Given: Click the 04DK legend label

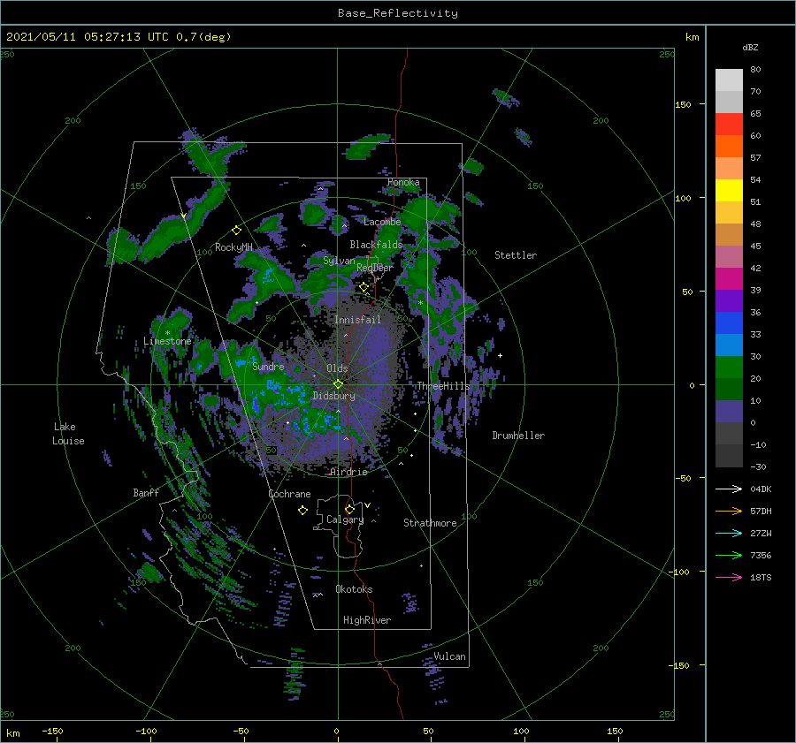Looking at the screenshot, I should pyautogui.click(x=761, y=489).
